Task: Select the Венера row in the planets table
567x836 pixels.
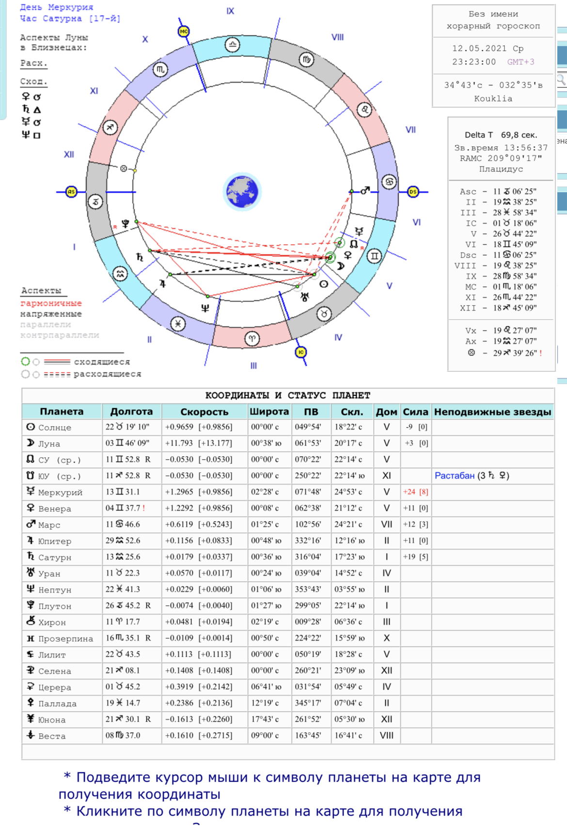Action: (288, 508)
